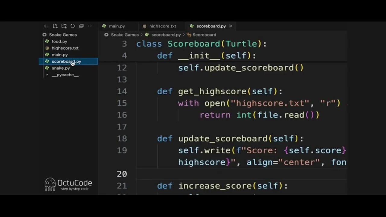Click Snake Games in the breadcrumb
Viewport: 386px width, 217px height.
(x=125, y=35)
